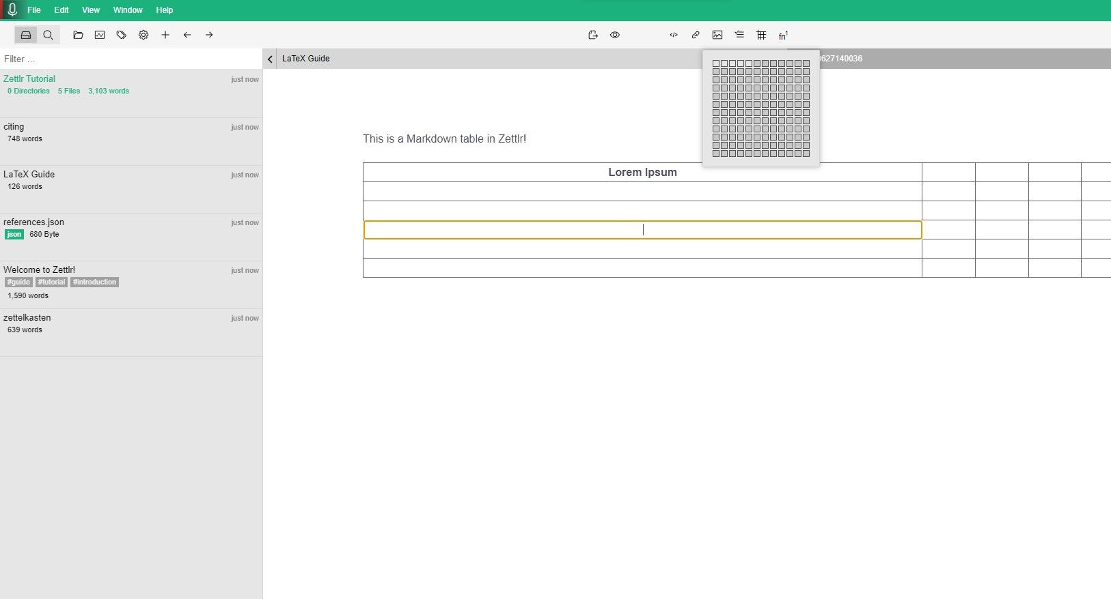Toggle the file manager drive icon
Image resolution: width=1111 pixels, height=599 pixels.
click(x=26, y=35)
